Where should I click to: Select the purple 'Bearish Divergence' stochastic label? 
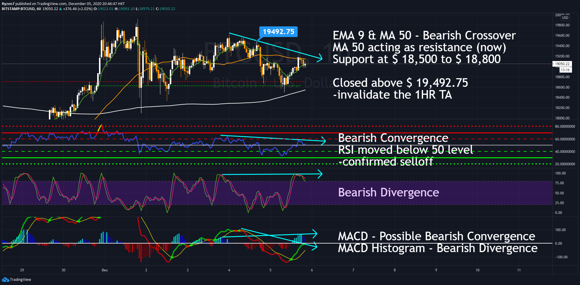[x=389, y=193]
